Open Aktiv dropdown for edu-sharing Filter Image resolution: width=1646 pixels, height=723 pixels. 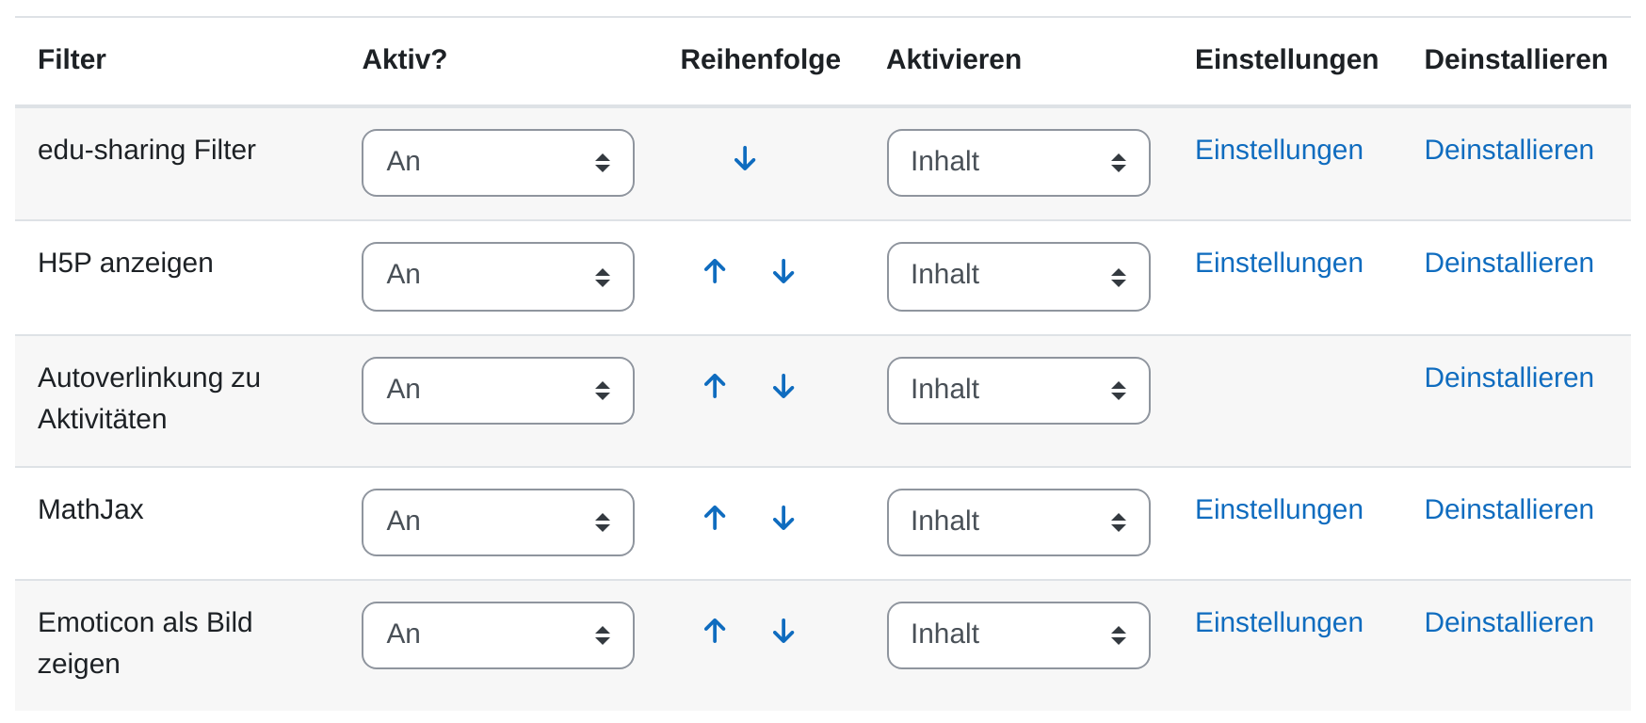[498, 163]
